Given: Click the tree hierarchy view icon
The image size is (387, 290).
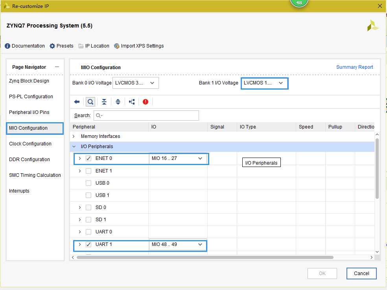Looking at the screenshot, I should click(x=132, y=102).
